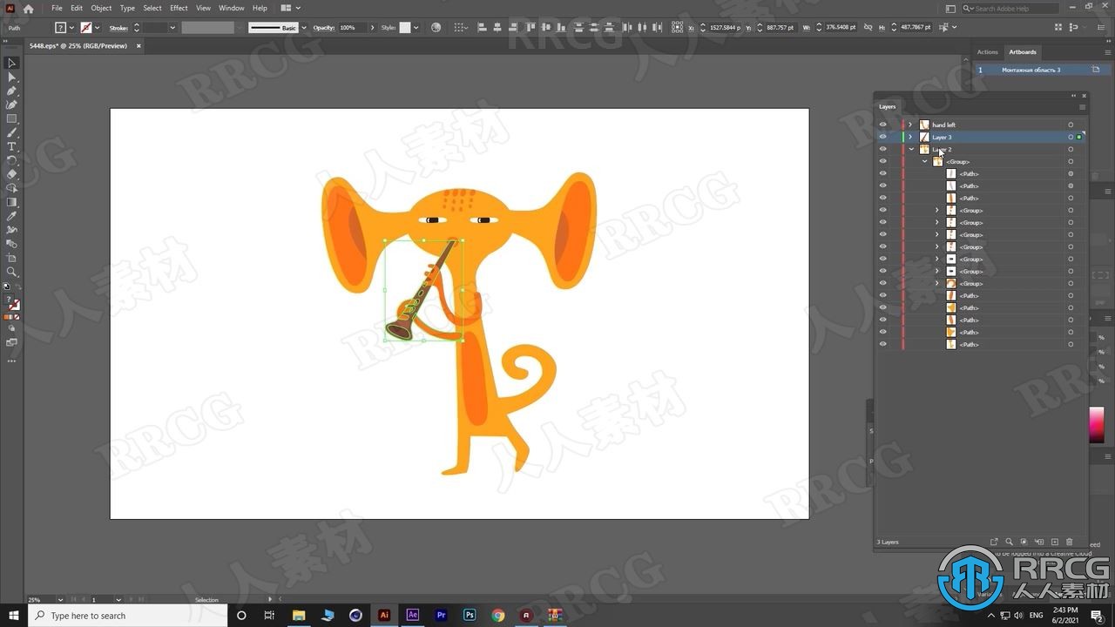
Task: Open Stroke color dropdown arrow
Action: click(97, 28)
